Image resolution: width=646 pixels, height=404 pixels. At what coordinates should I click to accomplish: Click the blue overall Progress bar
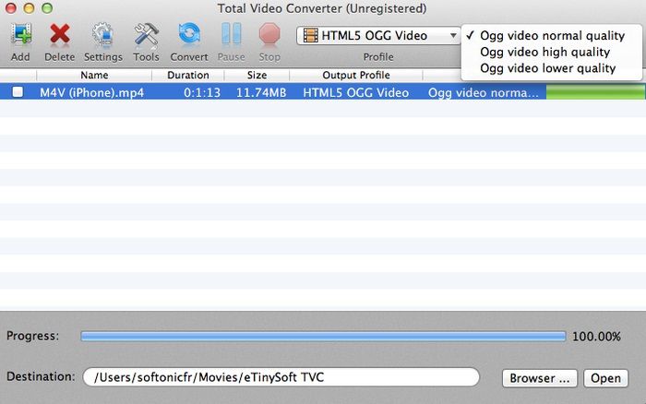323,337
